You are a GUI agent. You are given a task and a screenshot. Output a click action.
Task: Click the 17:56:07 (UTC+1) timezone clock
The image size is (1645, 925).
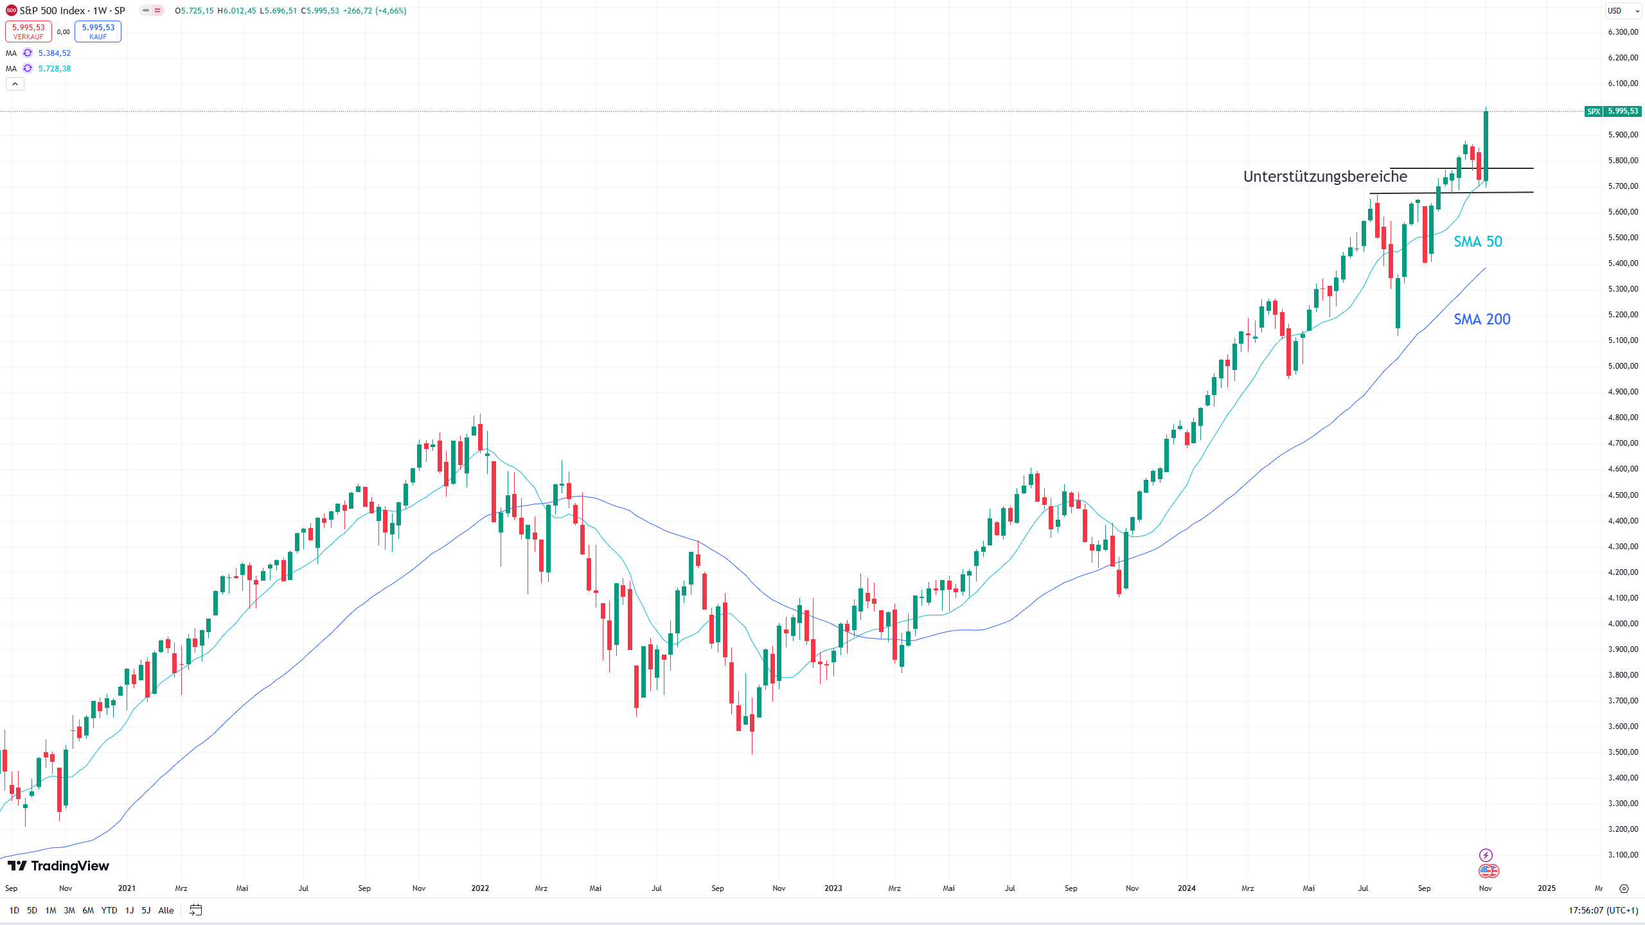[x=1603, y=910]
